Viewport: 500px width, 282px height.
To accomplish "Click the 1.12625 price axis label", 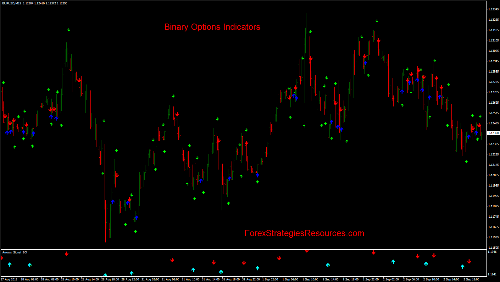I will click(493, 103).
